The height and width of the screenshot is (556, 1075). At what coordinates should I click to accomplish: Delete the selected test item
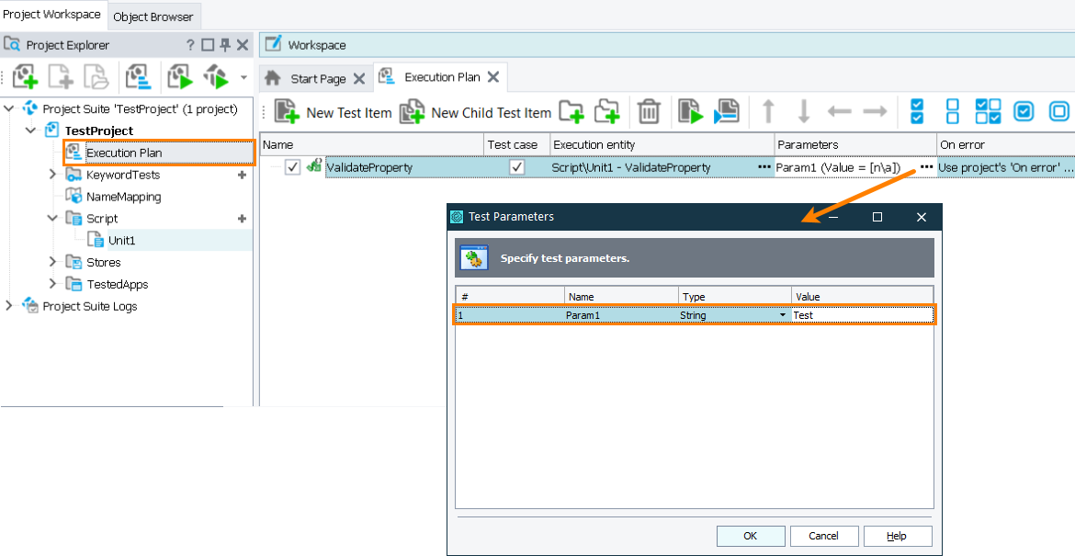tap(649, 111)
